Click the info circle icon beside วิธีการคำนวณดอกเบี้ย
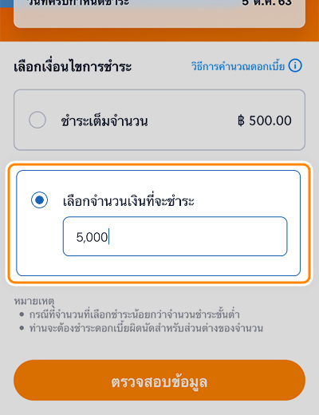Image resolution: width=319 pixels, height=415 pixels. [x=295, y=65]
